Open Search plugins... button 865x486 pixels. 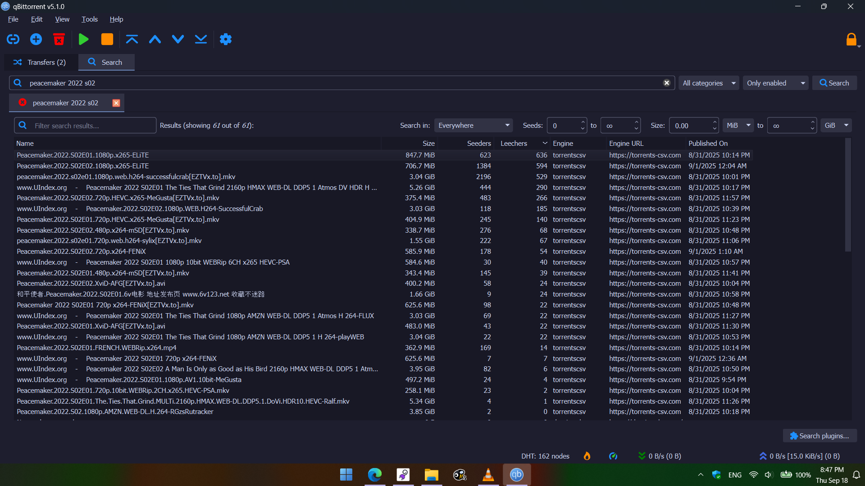coord(819,436)
